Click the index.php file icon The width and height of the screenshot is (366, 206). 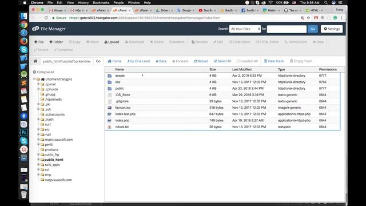(x=109, y=121)
